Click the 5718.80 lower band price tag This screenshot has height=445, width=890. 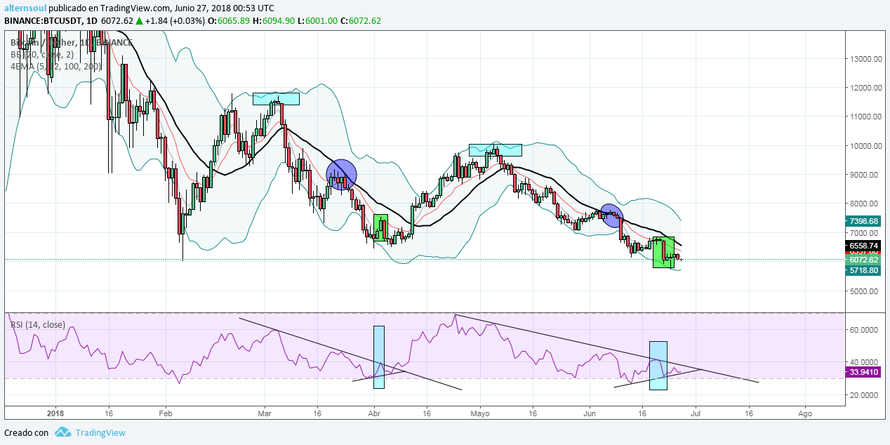point(863,270)
